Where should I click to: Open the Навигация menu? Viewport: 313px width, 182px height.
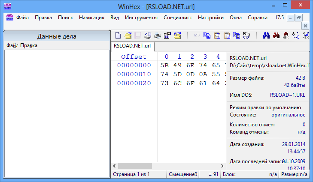[x=91, y=18]
